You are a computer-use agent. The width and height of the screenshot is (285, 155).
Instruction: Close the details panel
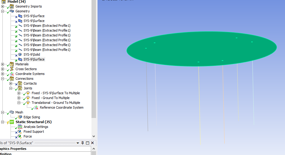point(92,143)
